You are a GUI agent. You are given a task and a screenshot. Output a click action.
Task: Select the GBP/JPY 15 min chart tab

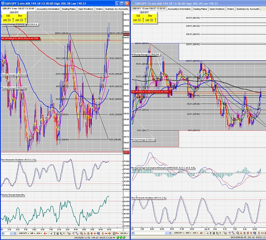point(149,9)
